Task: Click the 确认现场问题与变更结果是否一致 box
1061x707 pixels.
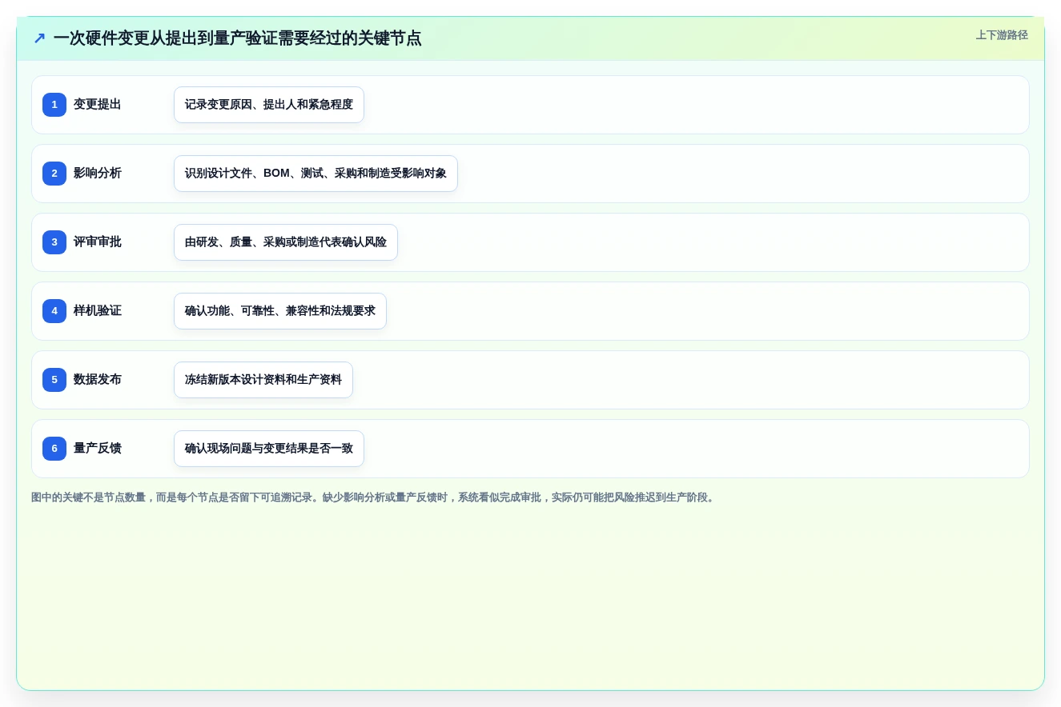Action: click(269, 449)
